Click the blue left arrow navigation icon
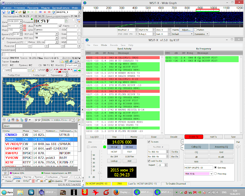 (75, 70)
